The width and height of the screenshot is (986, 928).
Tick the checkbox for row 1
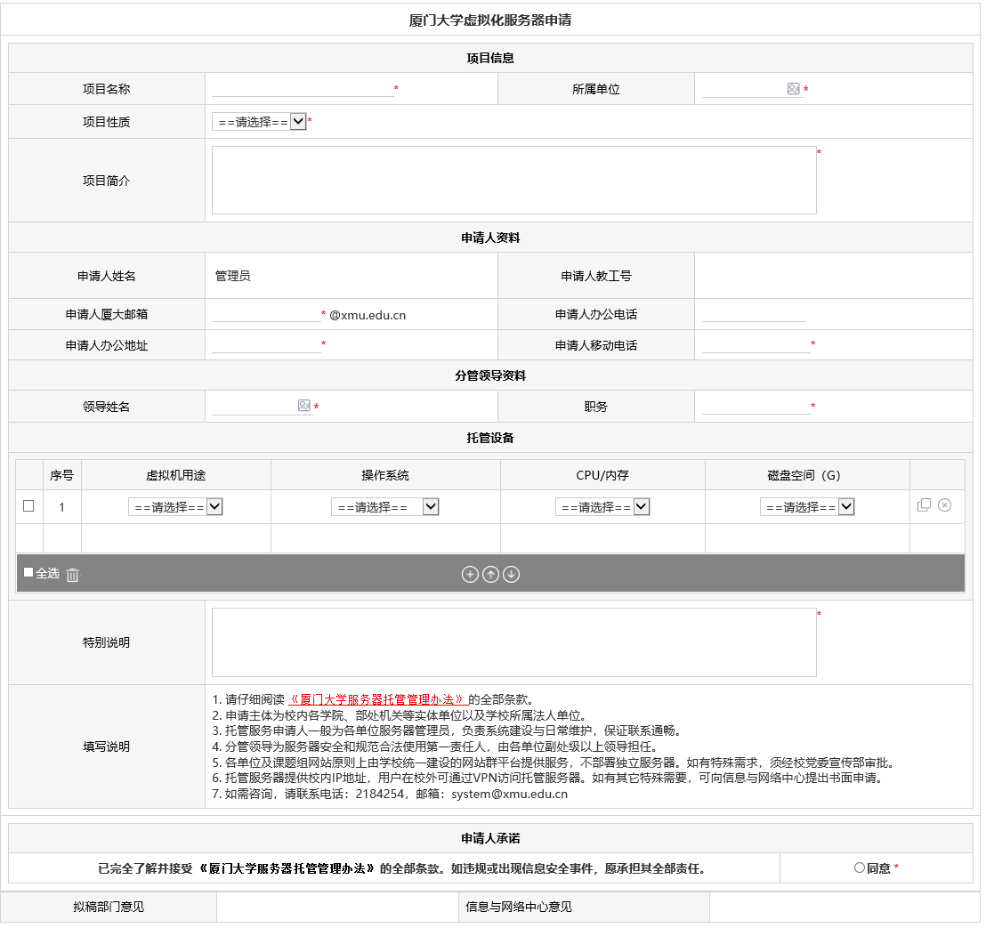28,506
